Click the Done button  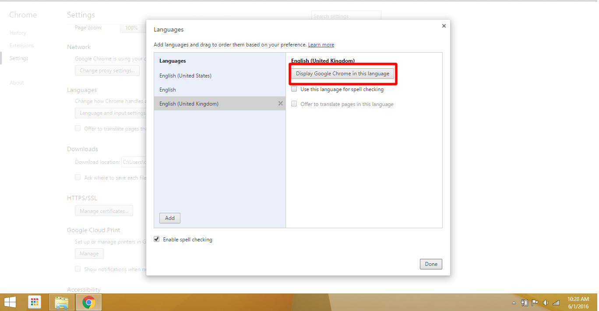pos(431,264)
